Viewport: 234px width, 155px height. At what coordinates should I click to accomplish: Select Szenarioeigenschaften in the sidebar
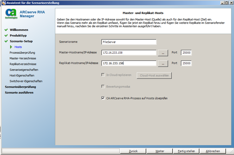coord(24,70)
